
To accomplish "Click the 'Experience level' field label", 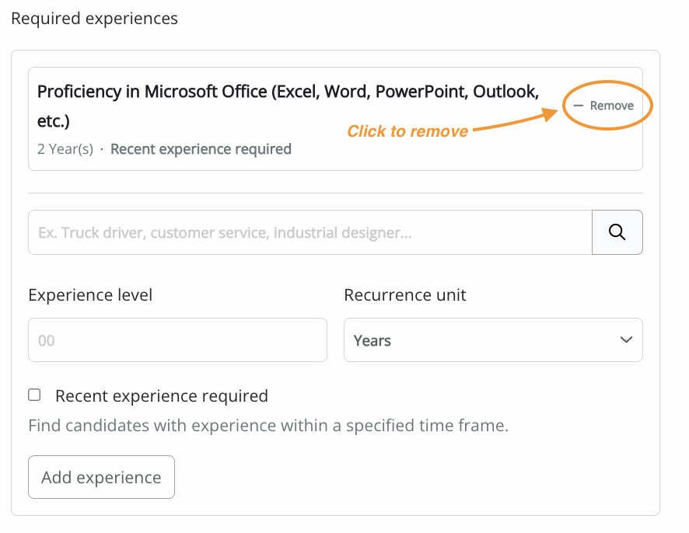I will (90, 295).
